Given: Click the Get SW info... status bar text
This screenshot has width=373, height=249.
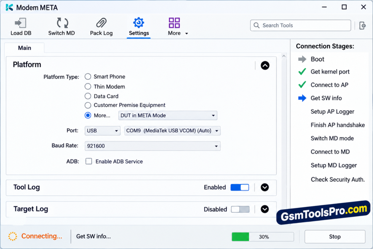Looking at the screenshot, I should point(94,236).
